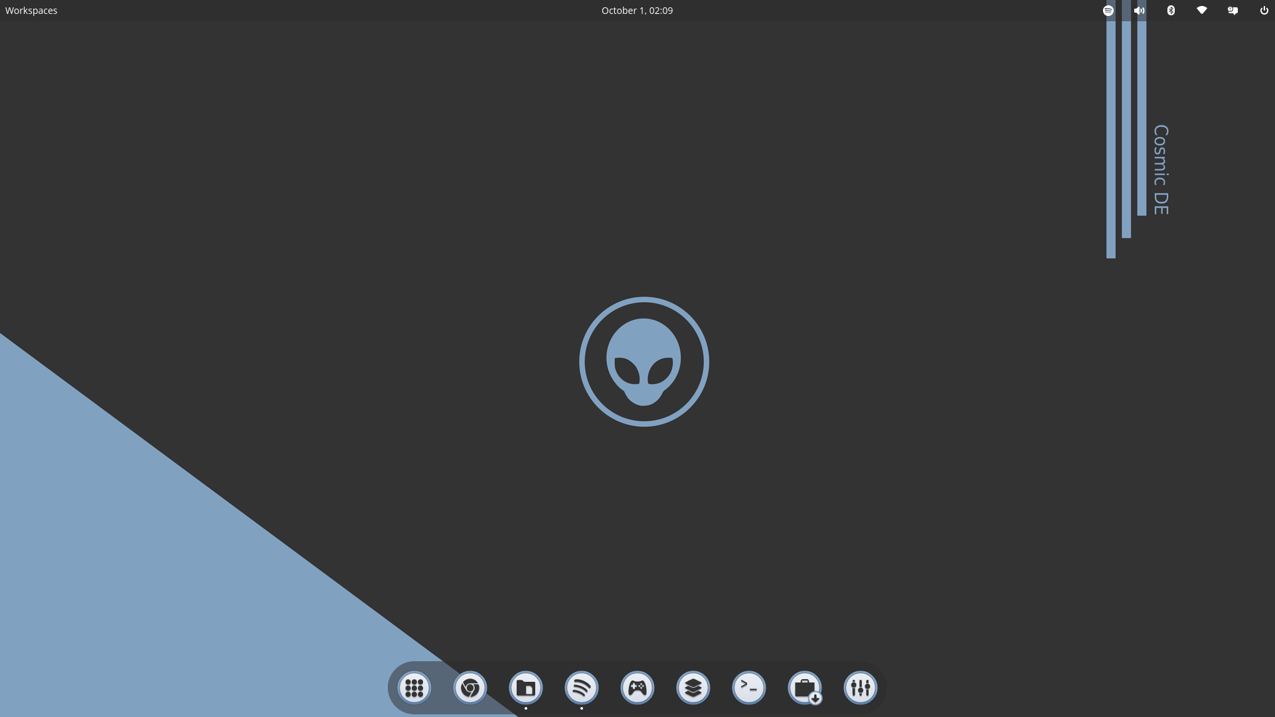Open the calendar from the date and time
The image size is (1275, 717).
pyautogui.click(x=637, y=11)
